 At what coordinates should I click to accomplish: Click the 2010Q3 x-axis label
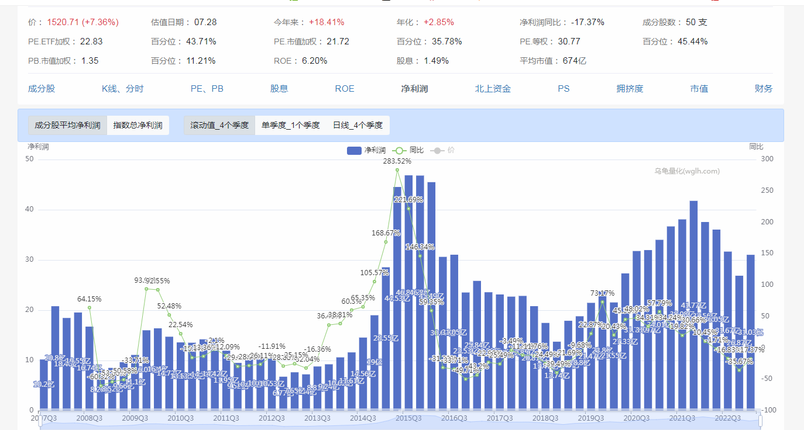[180, 418]
